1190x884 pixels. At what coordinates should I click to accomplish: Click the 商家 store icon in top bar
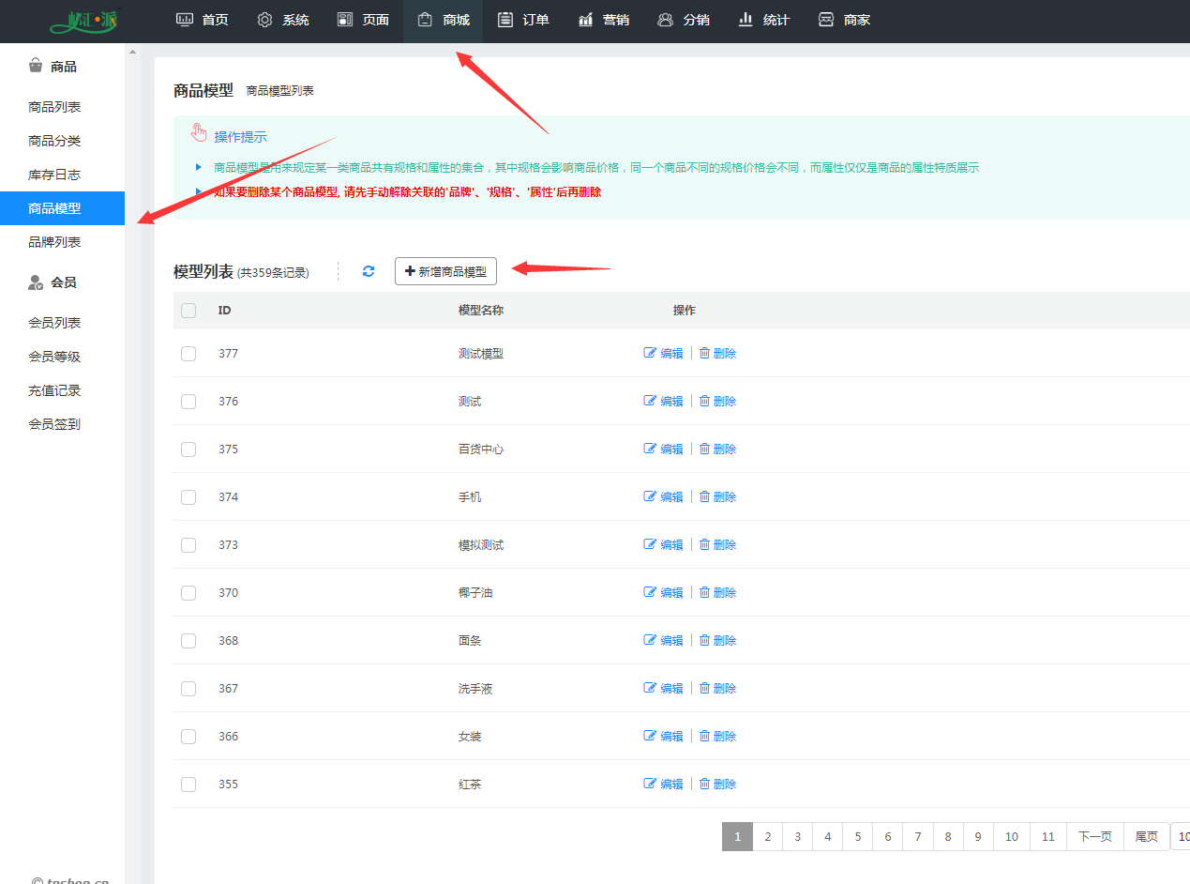826,20
